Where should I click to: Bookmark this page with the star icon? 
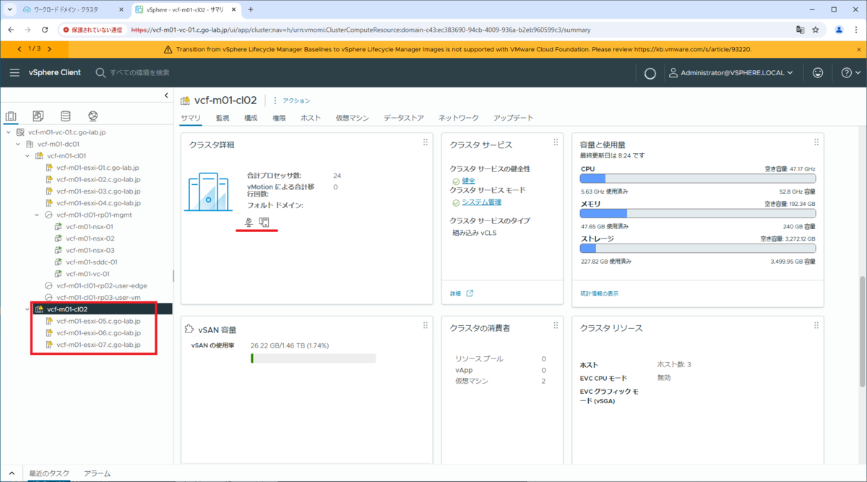tap(816, 30)
